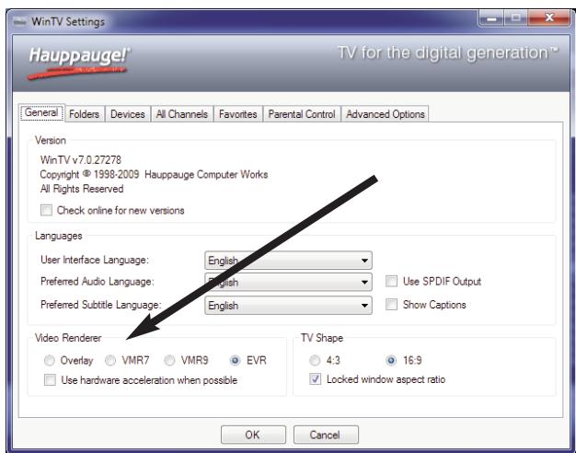Image resolution: width=576 pixels, height=453 pixels.
Task: Select the 16:9 TV shape
Action: (x=391, y=360)
